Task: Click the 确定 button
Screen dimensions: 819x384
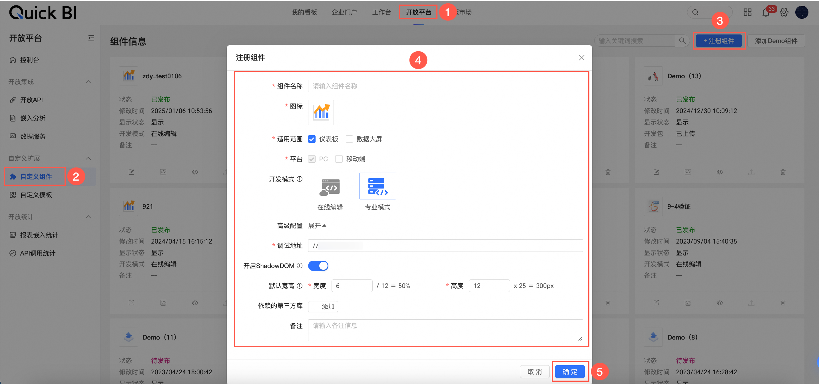Action: [x=570, y=372]
